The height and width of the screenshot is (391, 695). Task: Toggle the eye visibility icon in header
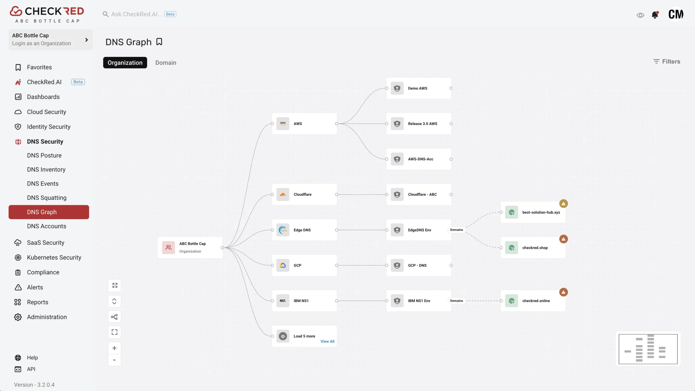640,15
